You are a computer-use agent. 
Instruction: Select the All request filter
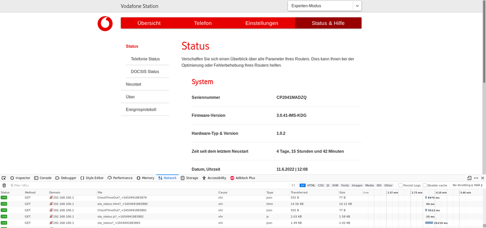303,185
